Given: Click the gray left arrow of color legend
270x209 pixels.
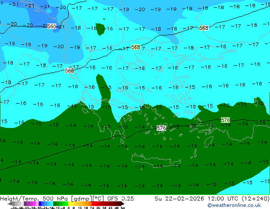Looking at the screenshot, I should click(x=10, y=203).
